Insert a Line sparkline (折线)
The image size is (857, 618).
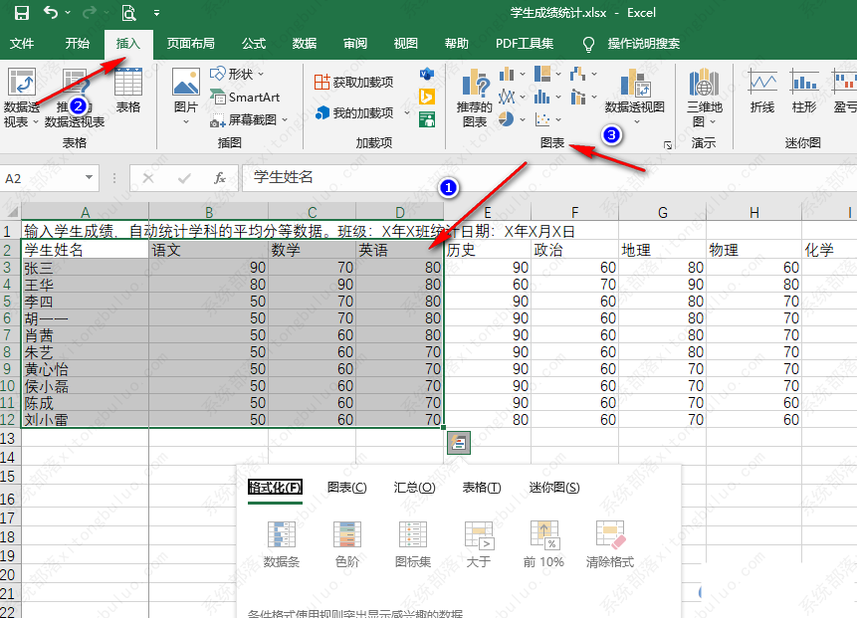(762, 91)
